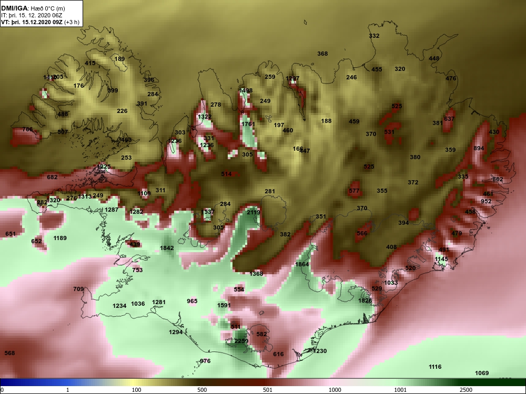Viewport: 526px width, 394px height.
Task: Click the 709 label
Action: (x=78, y=289)
